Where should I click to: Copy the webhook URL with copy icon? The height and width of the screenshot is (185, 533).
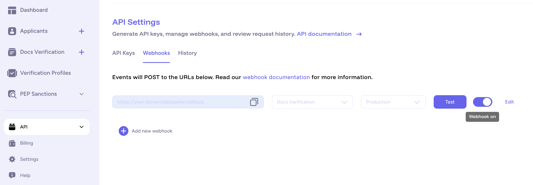click(254, 102)
